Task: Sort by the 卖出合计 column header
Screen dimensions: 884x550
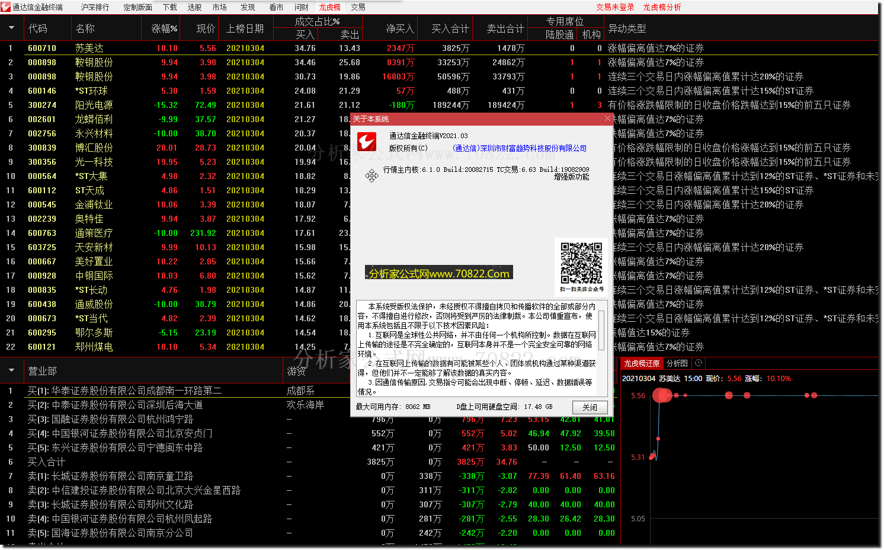Action: (505, 28)
